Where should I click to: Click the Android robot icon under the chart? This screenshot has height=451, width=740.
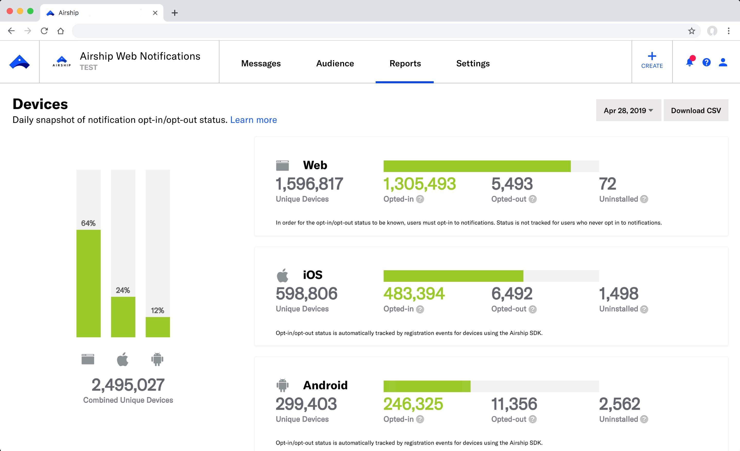[157, 359]
